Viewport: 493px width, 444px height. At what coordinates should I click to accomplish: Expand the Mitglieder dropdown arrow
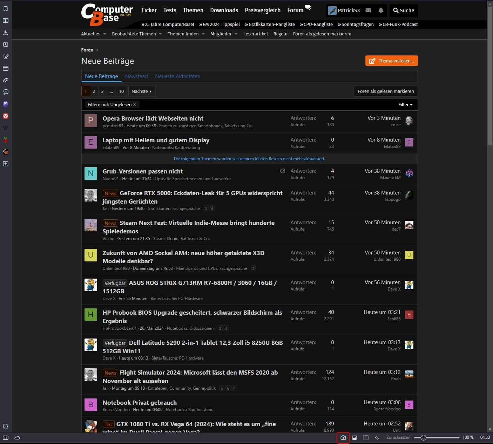point(236,34)
